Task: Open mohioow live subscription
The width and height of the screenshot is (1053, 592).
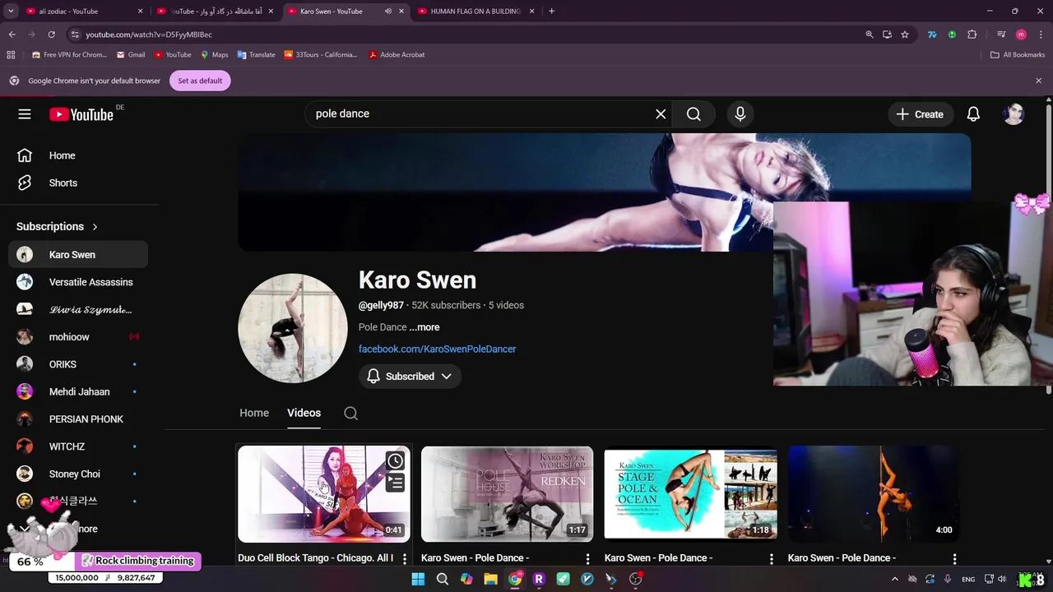Action: pyautogui.click(x=78, y=337)
